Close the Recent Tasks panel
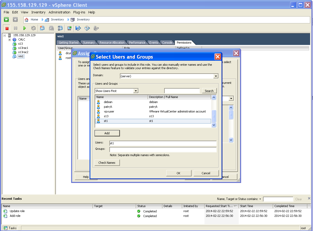 [309, 198]
